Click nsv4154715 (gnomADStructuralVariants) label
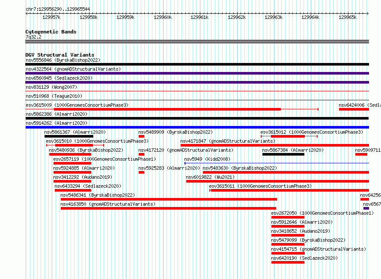The image size is (381, 279). [x=318, y=249]
